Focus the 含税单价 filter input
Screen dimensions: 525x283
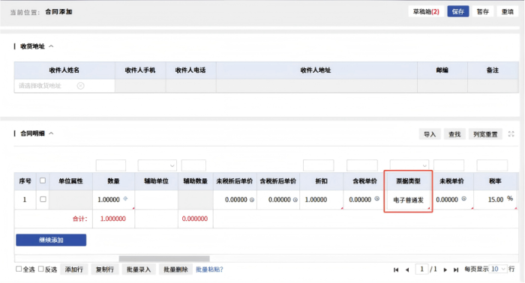tap(362, 165)
